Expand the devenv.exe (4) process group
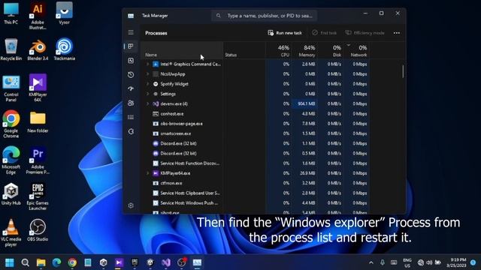The width and height of the screenshot is (481, 270). (x=147, y=103)
